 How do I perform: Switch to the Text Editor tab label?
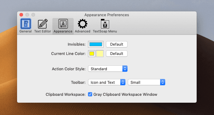point(43,31)
